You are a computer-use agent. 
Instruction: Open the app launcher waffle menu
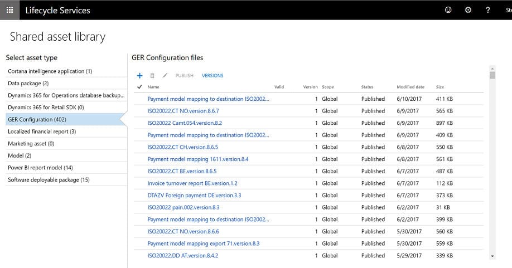click(x=9, y=10)
